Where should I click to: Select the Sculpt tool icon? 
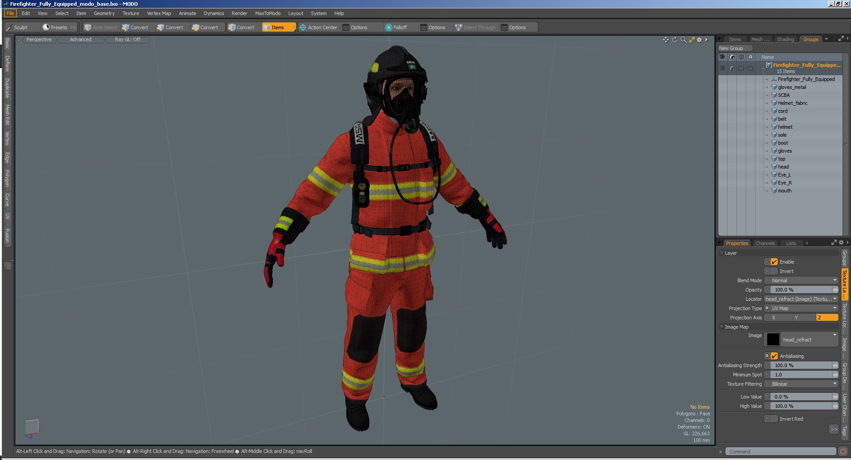click(x=9, y=27)
